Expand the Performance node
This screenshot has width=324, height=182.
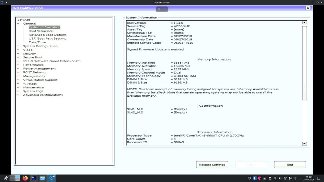[18, 65]
